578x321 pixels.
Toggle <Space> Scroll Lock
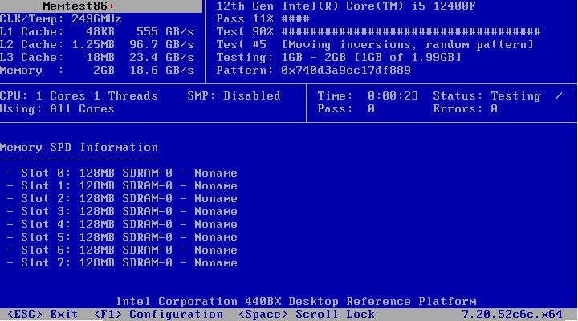tap(307, 315)
